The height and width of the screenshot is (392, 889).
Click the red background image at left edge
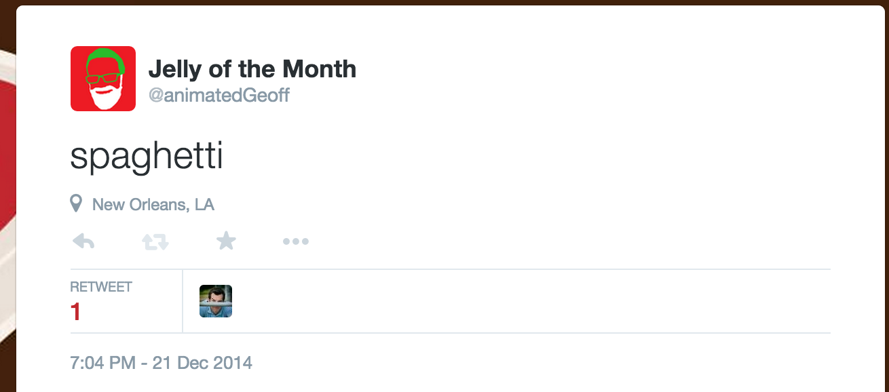coord(7,170)
